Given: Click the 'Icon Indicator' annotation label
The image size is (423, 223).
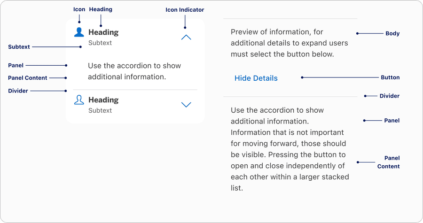Looking at the screenshot, I should 185,10.
